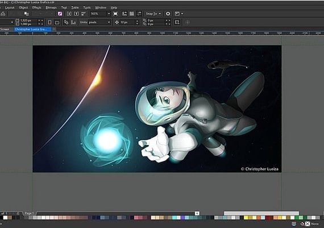Click the transfer icon left of purple icon
The height and width of the screenshot is (228, 324).
[27, 14]
